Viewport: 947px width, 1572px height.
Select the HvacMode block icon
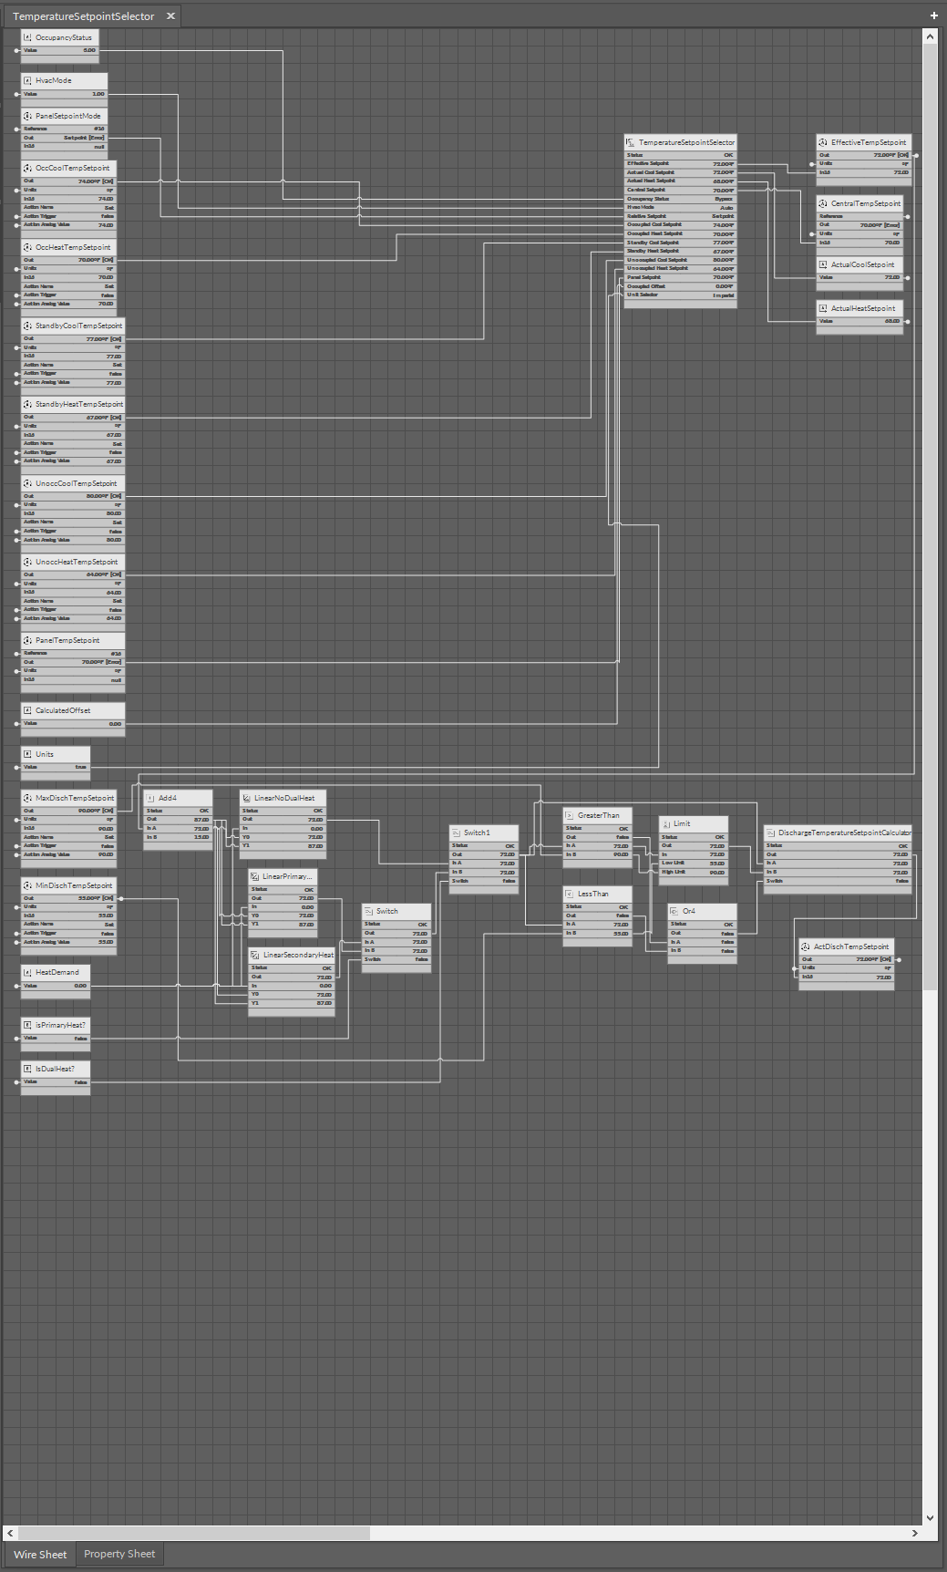point(27,81)
